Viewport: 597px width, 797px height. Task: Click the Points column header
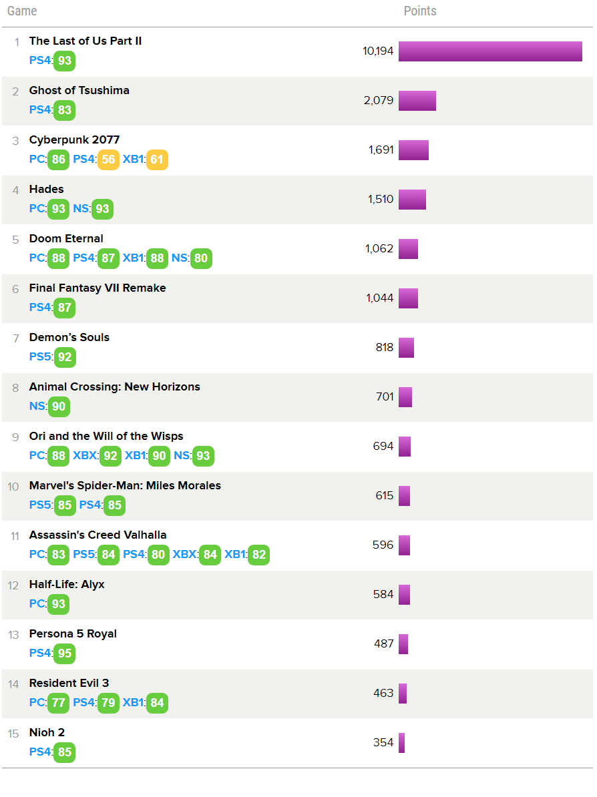point(420,11)
